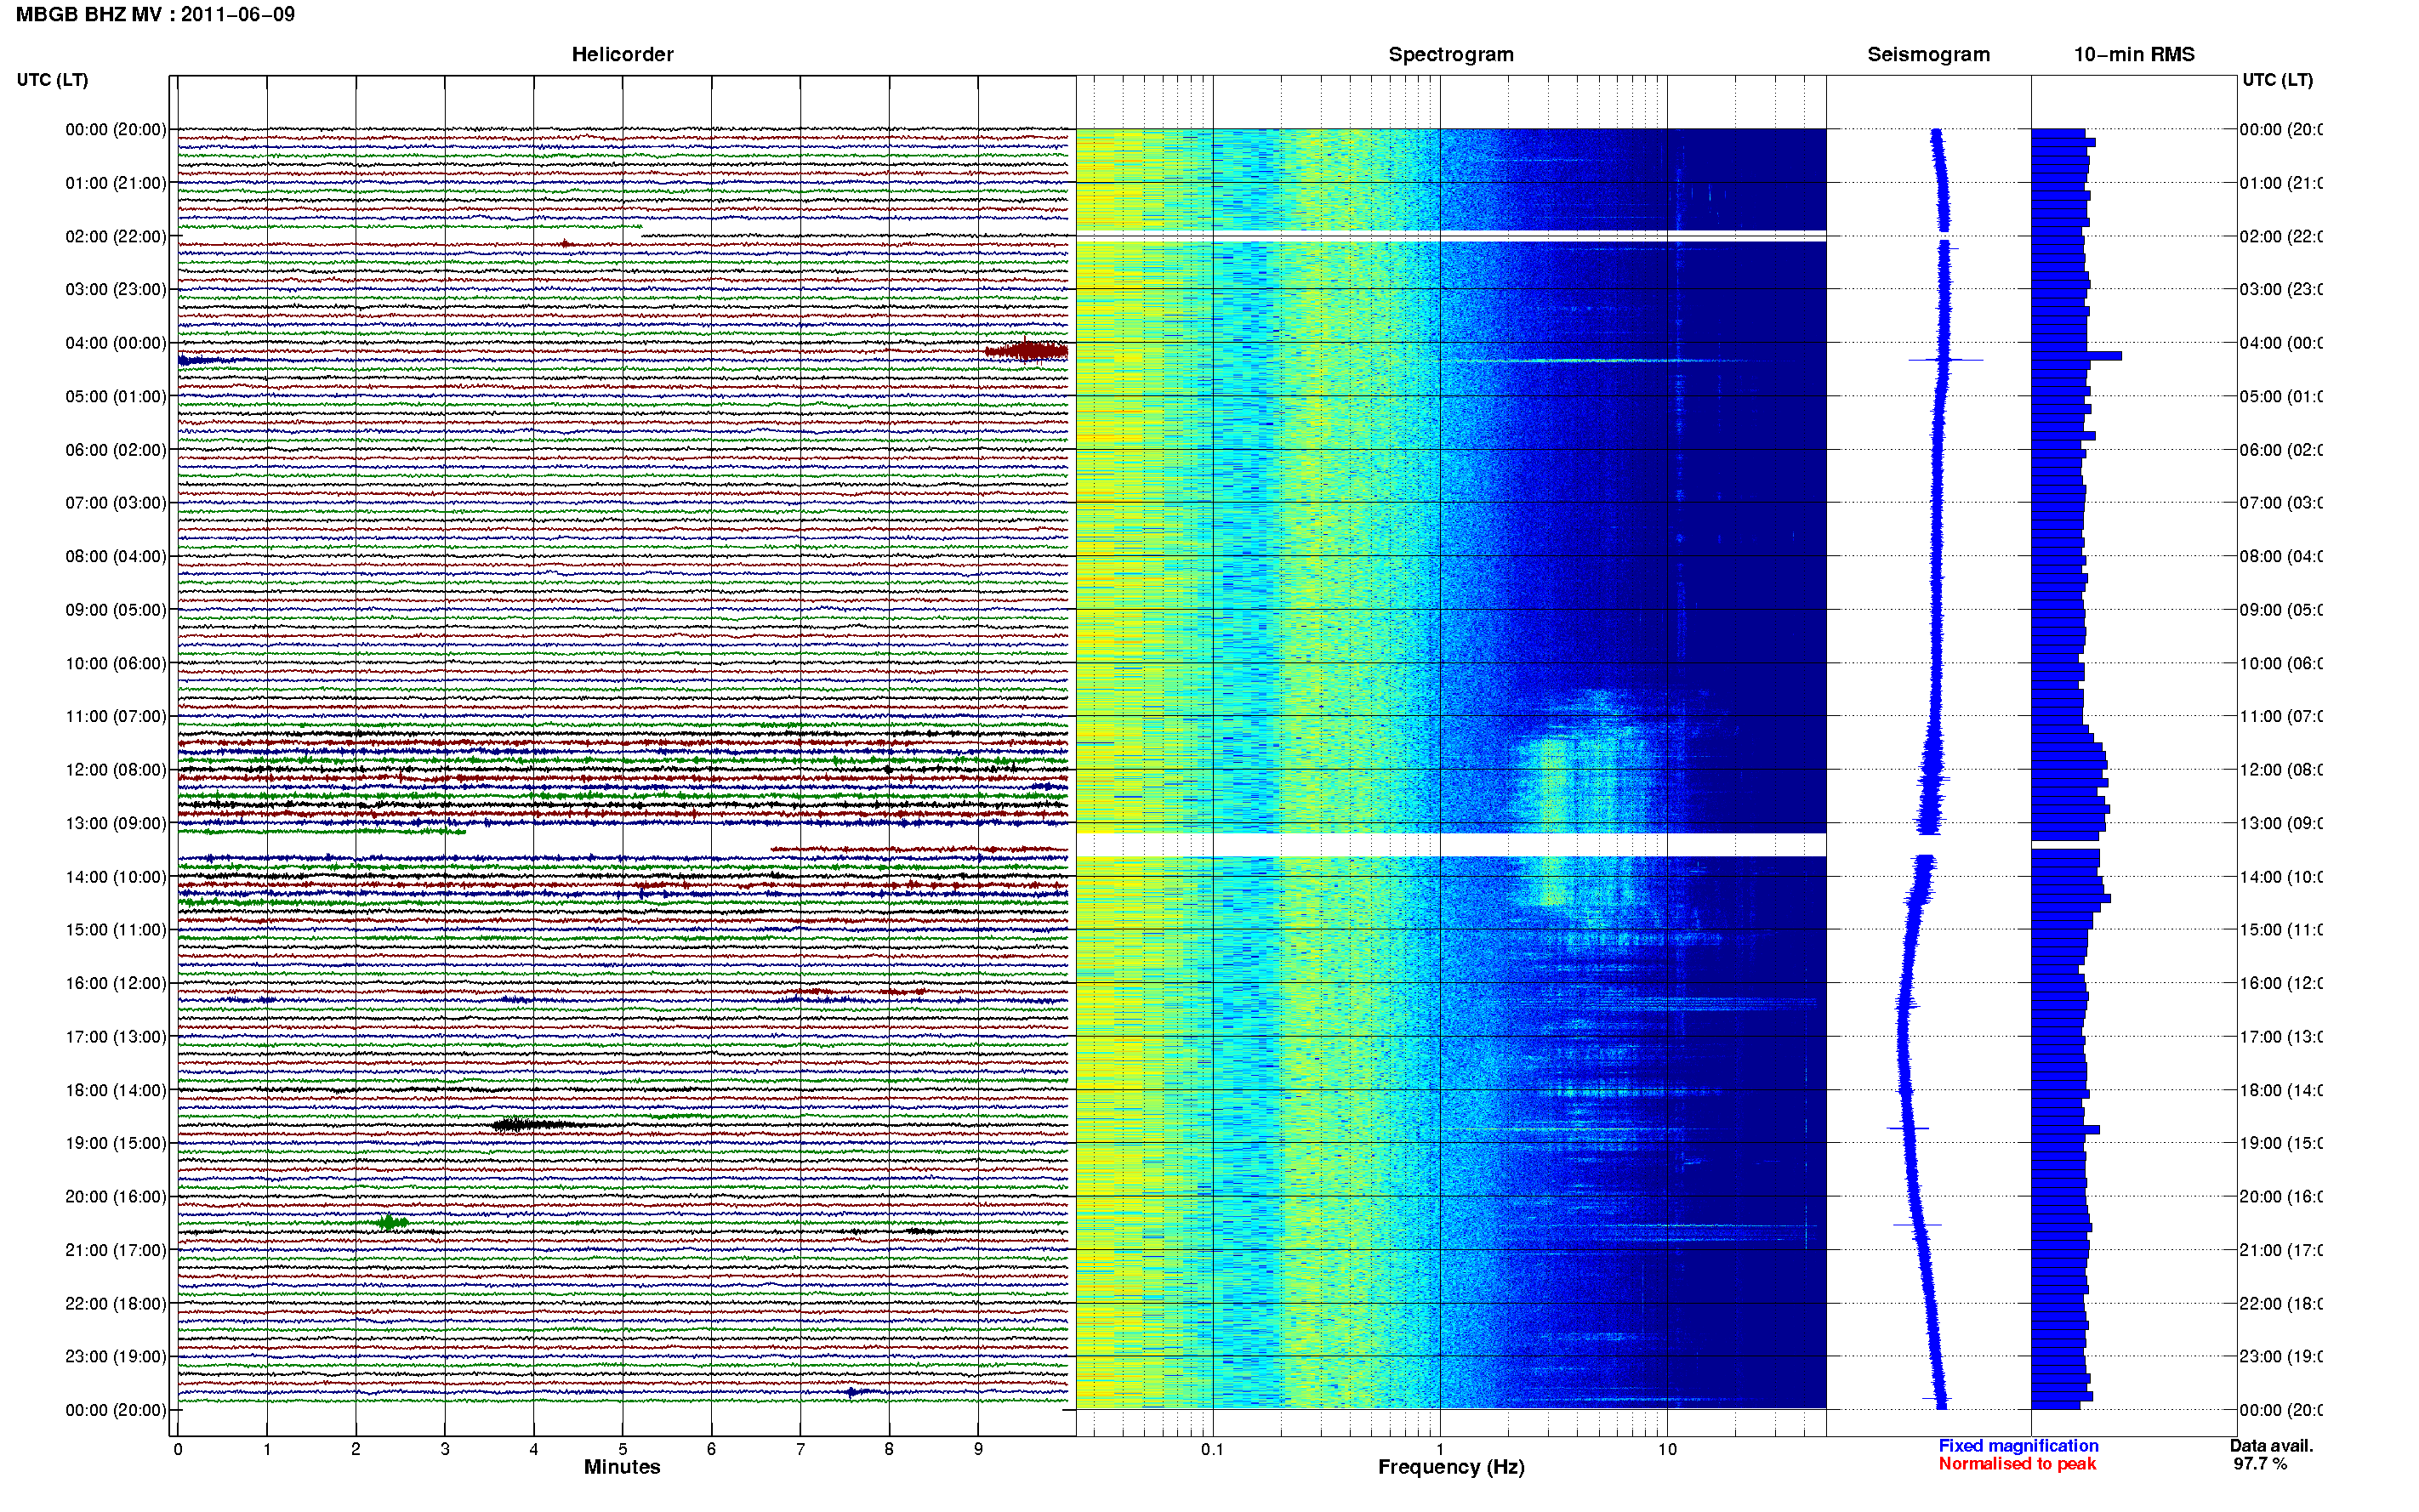The height and width of the screenshot is (1512, 2419).
Task: Click the left '05:00 (01:00)' time label
Action: tap(116, 396)
